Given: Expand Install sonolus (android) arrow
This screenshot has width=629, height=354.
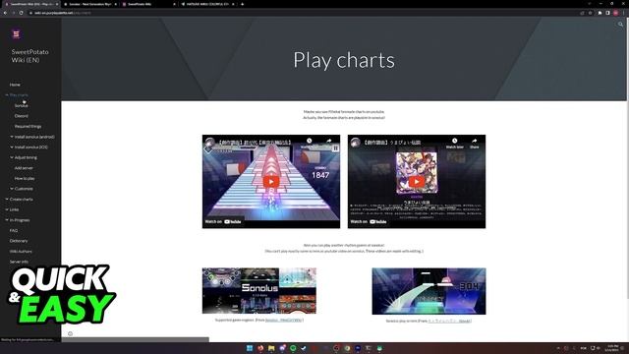Looking at the screenshot, I should point(12,137).
